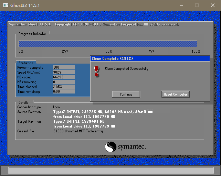Click the Time remaining value field
Image resolution: width=221 pixels, height=176 pixels.
tap(64, 92)
